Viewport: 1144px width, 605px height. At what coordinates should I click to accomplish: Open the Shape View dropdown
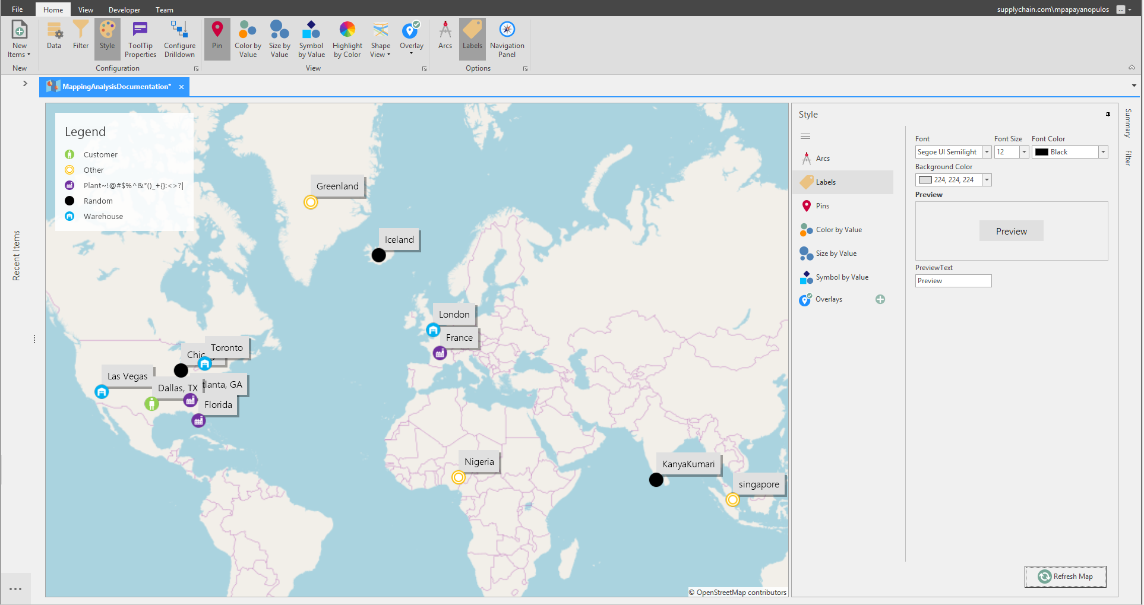381,39
